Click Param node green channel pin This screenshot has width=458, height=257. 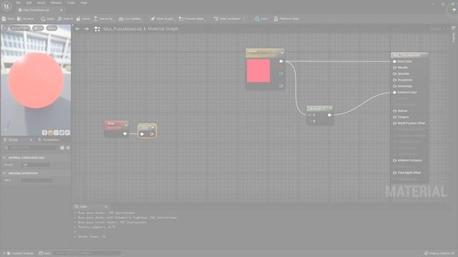pos(281,74)
